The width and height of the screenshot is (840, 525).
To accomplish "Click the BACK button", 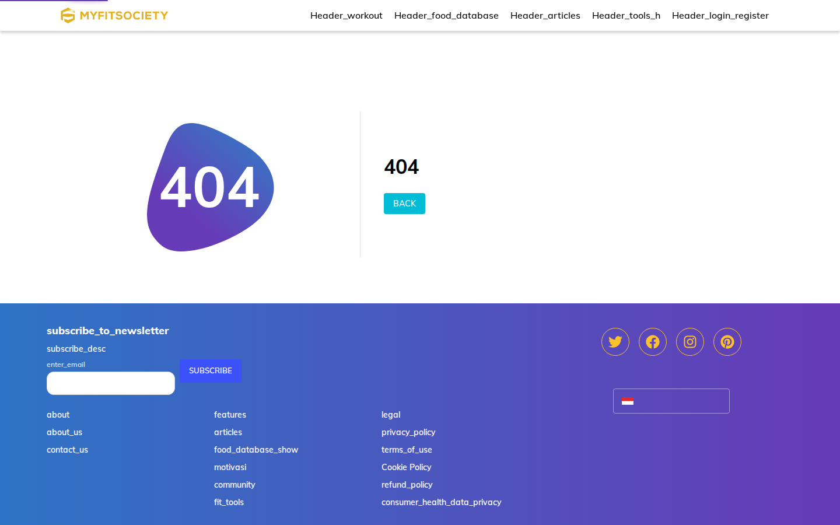I will pyautogui.click(x=404, y=204).
